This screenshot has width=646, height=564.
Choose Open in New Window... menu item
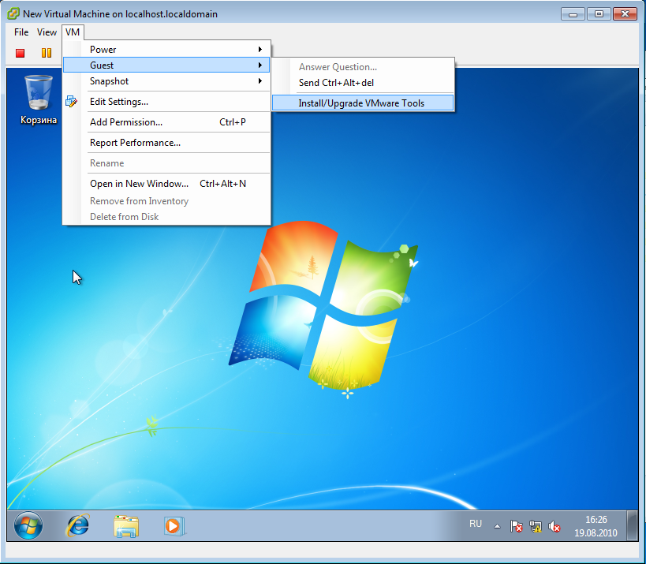pyautogui.click(x=166, y=184)
